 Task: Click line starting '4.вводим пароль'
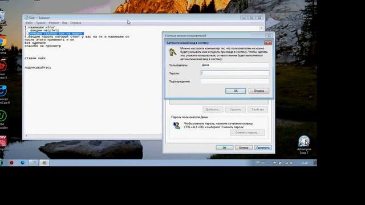pyautogui.click(x=77, y=36)
